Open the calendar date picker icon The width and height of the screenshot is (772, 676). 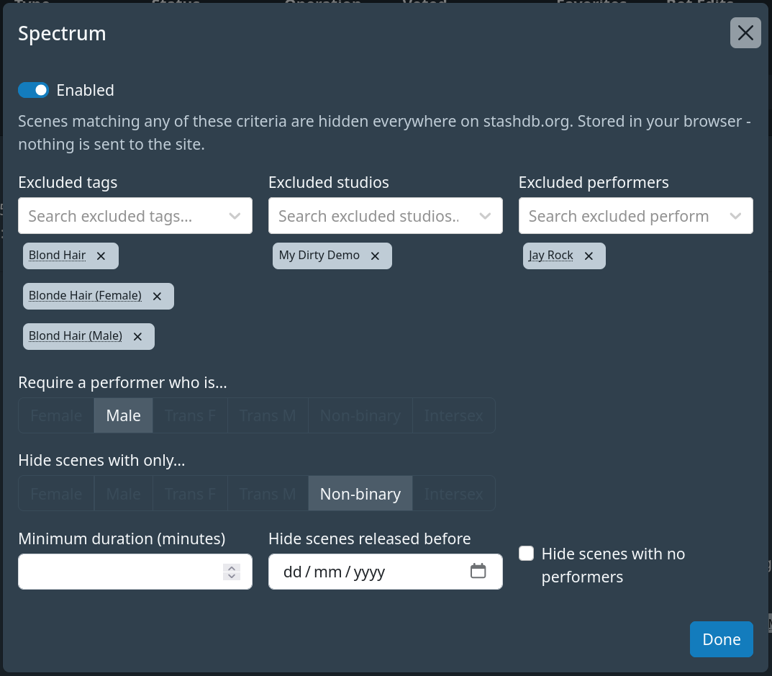(x=478, y=571)
